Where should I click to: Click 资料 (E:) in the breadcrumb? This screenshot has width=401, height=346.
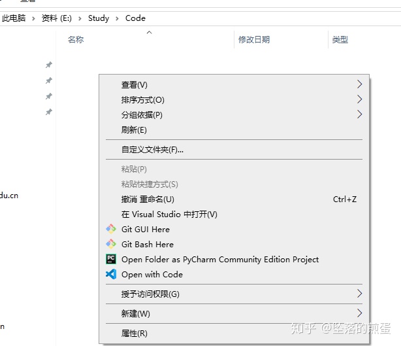57,18
